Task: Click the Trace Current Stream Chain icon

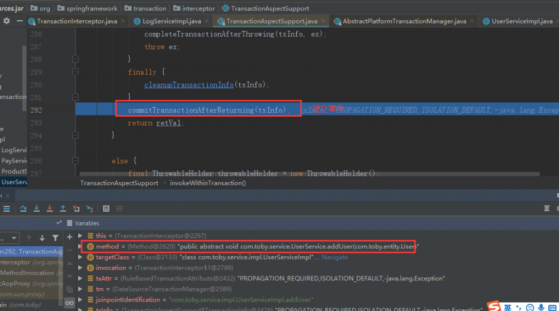Action: click(x=119, y=208)
